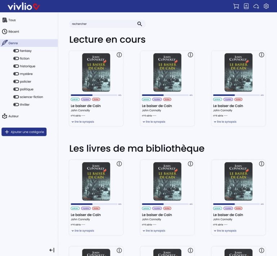Click Les livres de ma bibliothèque heading
This screenshot has width=277, height=256.
(137, 149)
